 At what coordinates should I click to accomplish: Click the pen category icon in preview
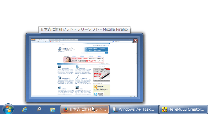coord(77,77)
